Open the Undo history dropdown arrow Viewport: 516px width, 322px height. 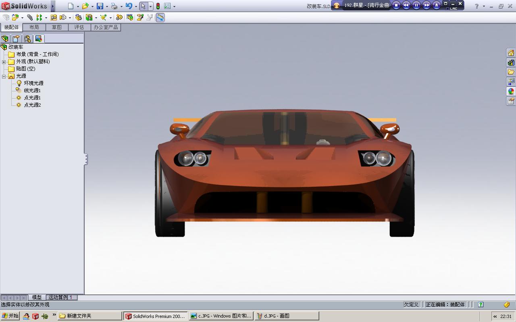click(136, 6)
